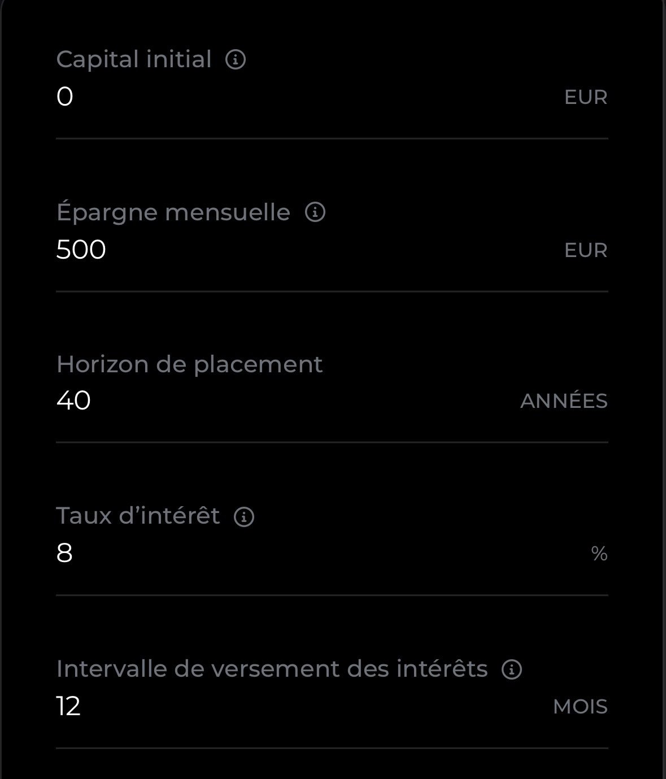Click EUR unit beside Épargne mensuelle
This screenshot has height=779, width=666.
(x=586, y=250)
